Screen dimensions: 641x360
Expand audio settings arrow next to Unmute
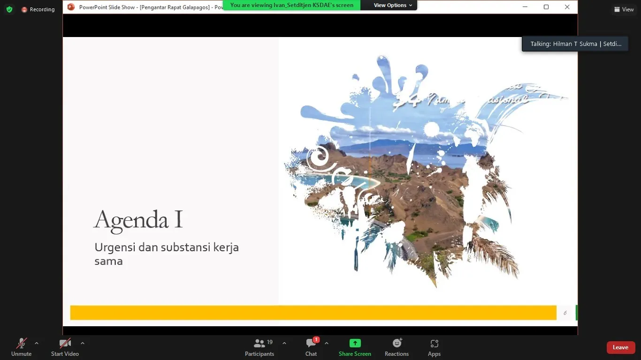coord(37,343)
